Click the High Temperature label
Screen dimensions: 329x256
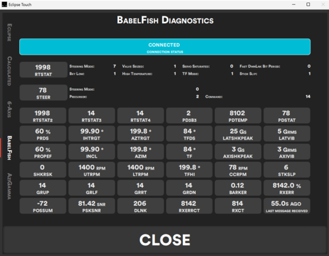(137, 73)
